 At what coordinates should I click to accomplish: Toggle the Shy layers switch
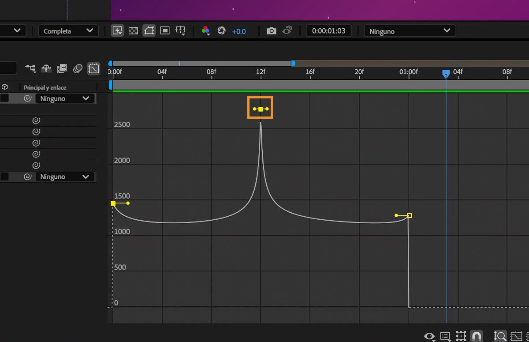(x=46, y=68)
